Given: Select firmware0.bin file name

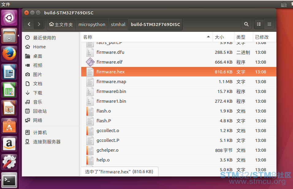Looking at the screenshot, I should [x=111, y=91].
